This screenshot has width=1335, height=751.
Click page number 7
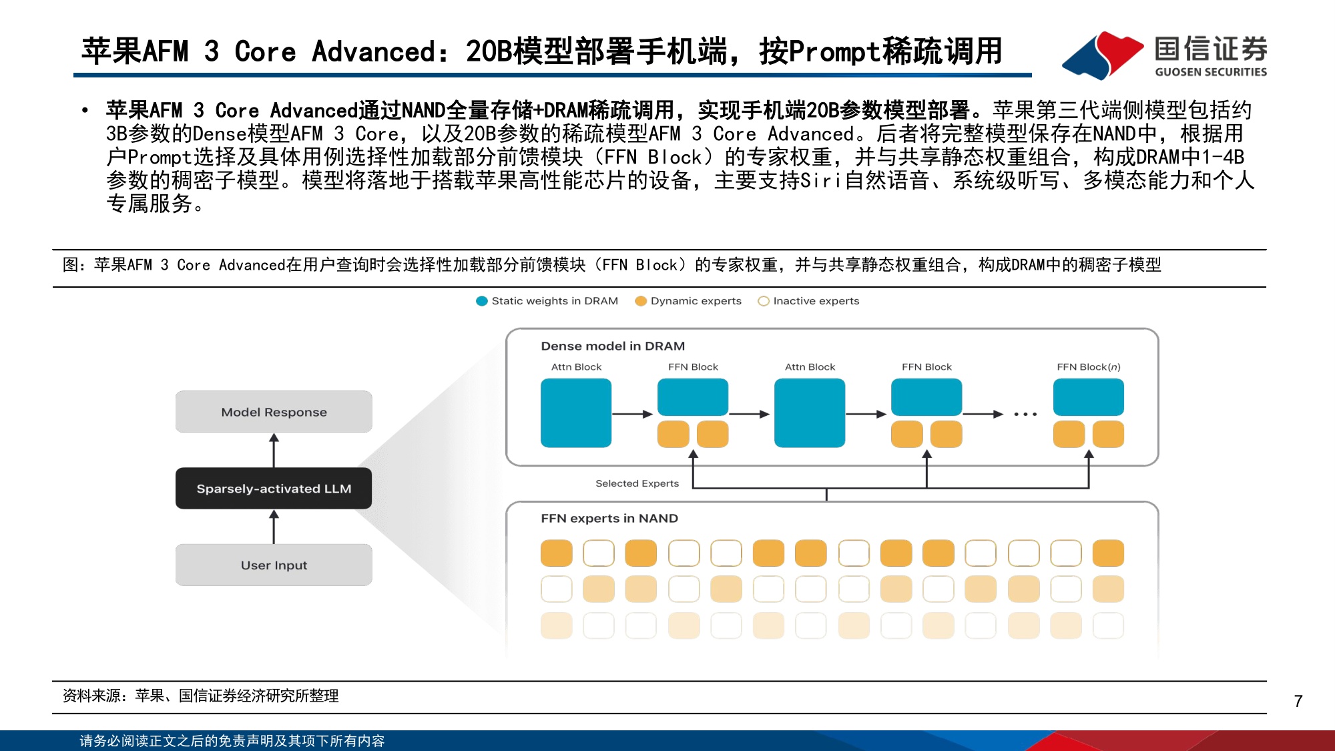click(1298, 701)
